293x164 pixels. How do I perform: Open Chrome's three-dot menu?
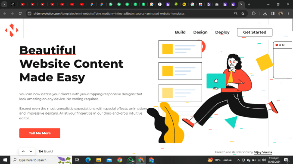[x=288, y=13]
